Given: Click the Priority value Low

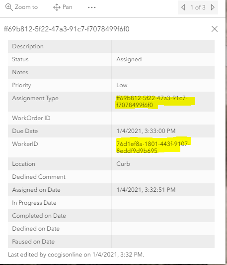Looking at the screenshot, I should coord(122,85).
